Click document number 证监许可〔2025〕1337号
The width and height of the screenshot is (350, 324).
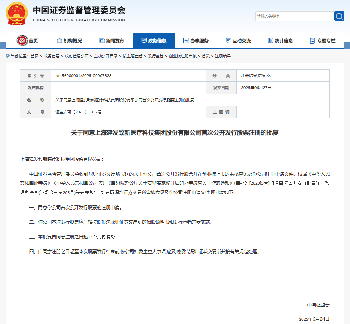click(x=79, y=112)
